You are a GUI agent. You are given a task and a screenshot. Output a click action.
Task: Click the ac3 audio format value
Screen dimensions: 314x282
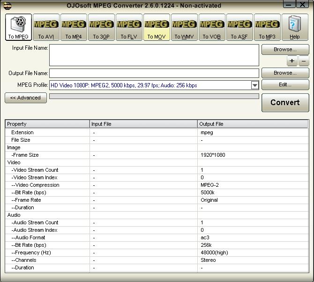[205, 237]
